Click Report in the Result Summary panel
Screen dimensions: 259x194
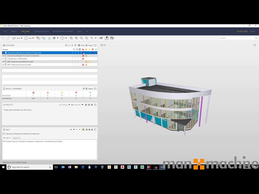click(x=89, y=89)
